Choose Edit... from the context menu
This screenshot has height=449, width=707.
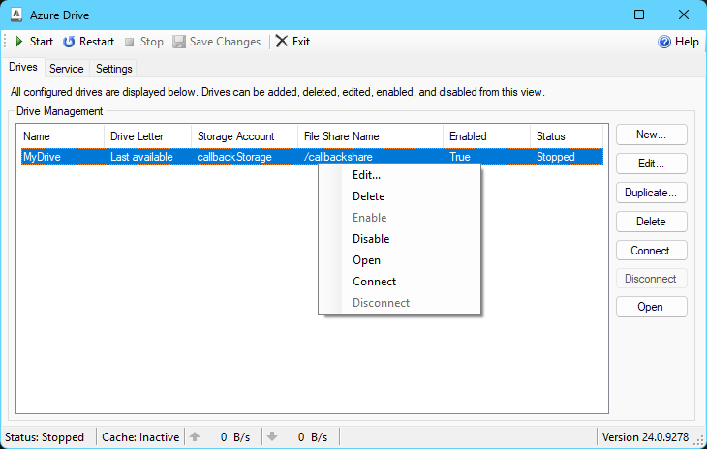tap(366, 175)
